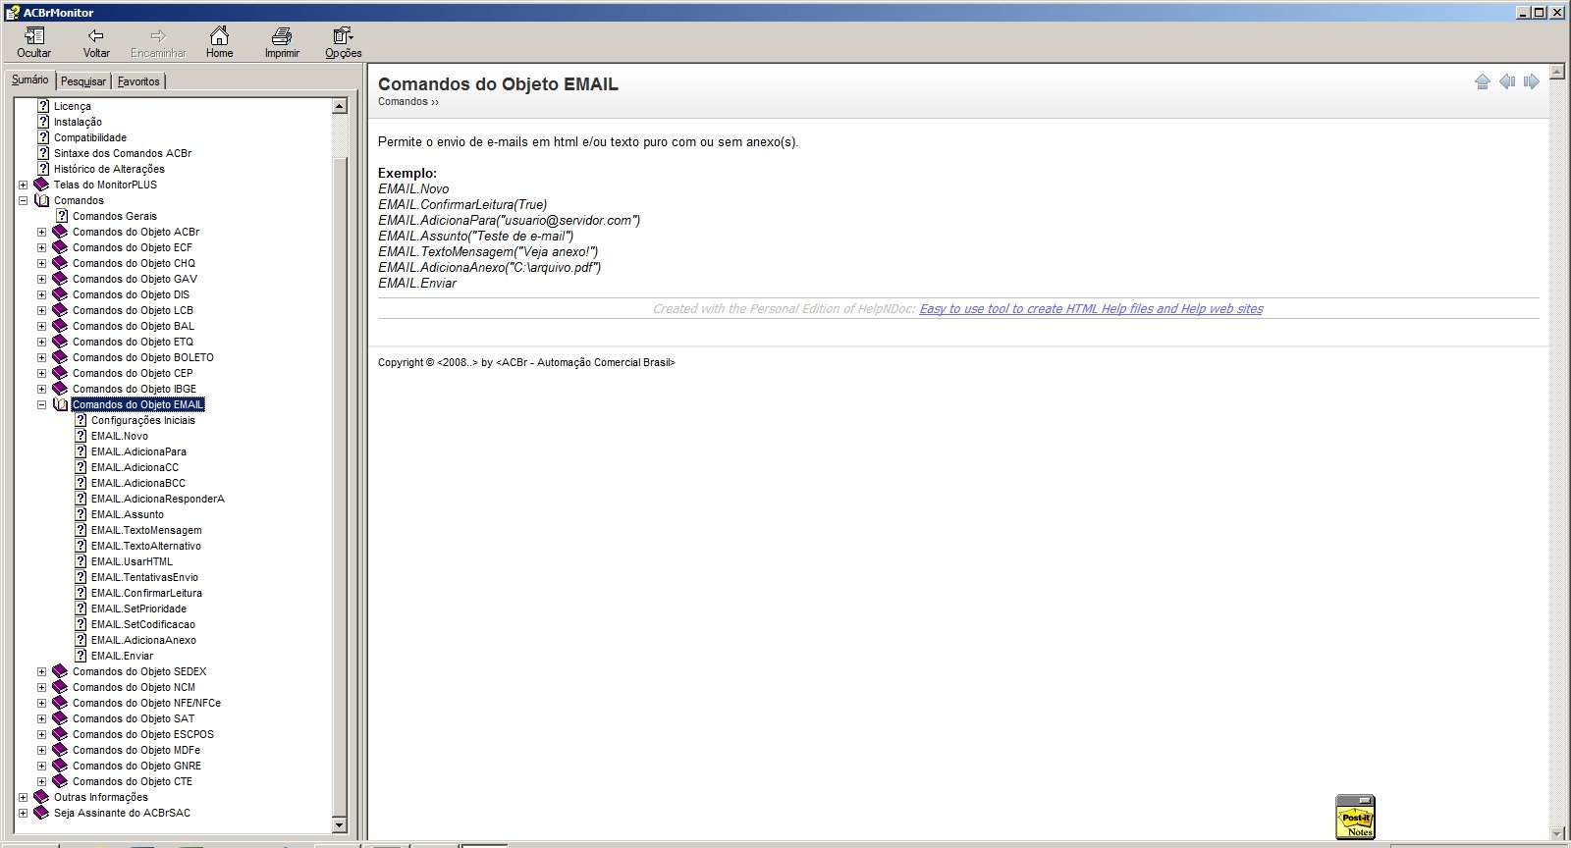Screen dimensions: 1571x848
Task: Collapse Comandos do Objeto EMAIL node
Action: (x=42, y=404)
